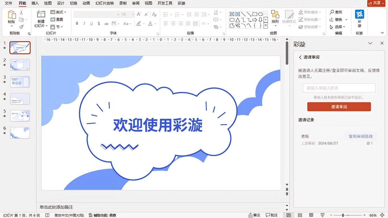Open the 节 section dropdown
The height and width of the screenshot is (218, 388).
[57, 27]
